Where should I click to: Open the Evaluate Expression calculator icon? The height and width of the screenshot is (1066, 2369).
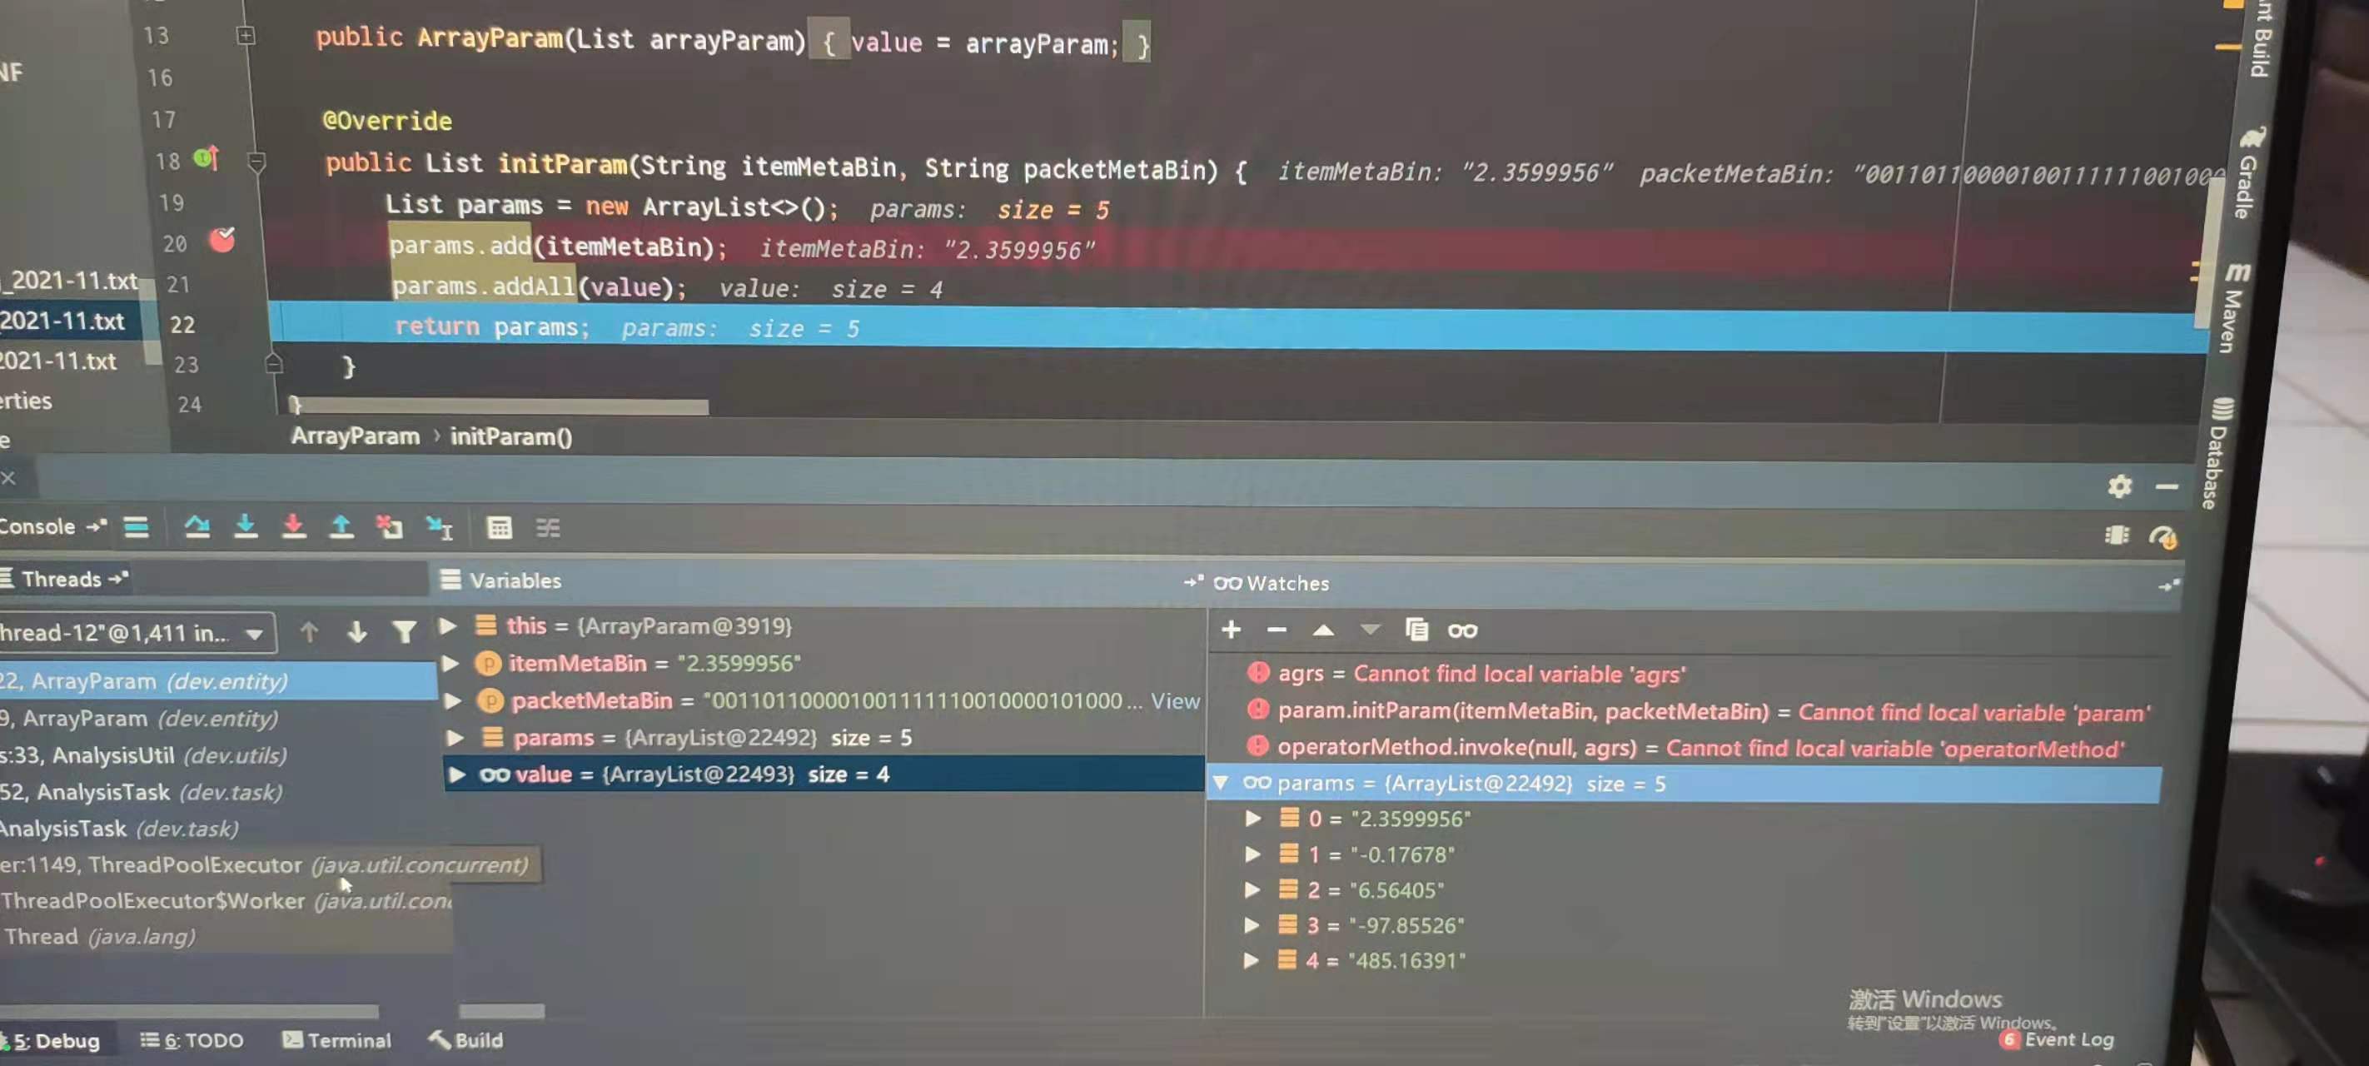[x=500, y=528]
